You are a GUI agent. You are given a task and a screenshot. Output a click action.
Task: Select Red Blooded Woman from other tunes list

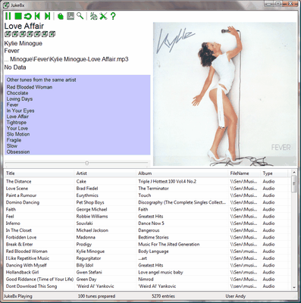(30, 87)
